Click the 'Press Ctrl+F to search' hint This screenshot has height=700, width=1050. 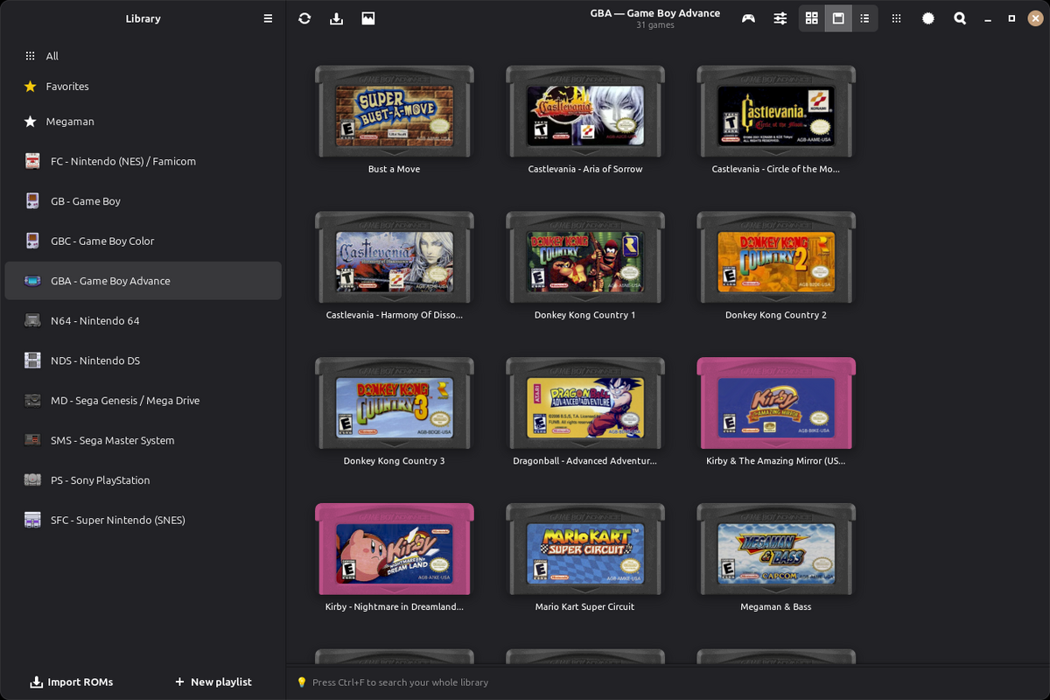[400, 682]
